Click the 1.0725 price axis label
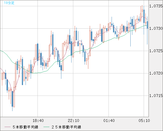 (156, 51)
